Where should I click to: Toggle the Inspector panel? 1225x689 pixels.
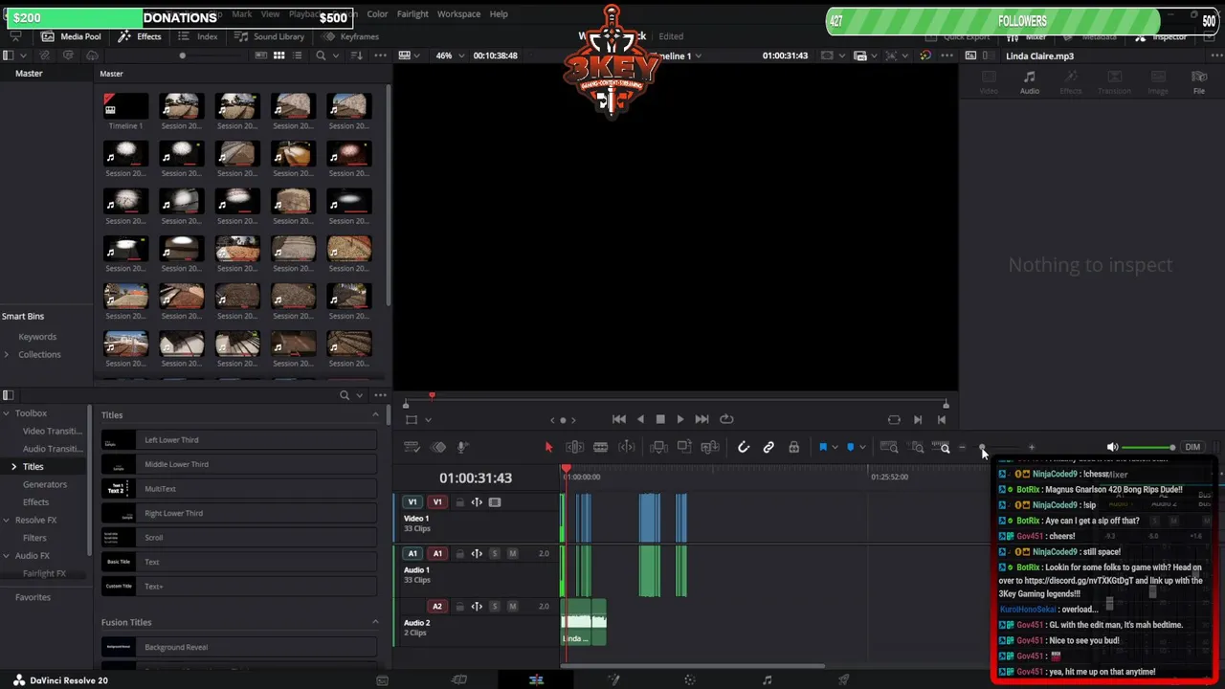[x=1161, y=36]
